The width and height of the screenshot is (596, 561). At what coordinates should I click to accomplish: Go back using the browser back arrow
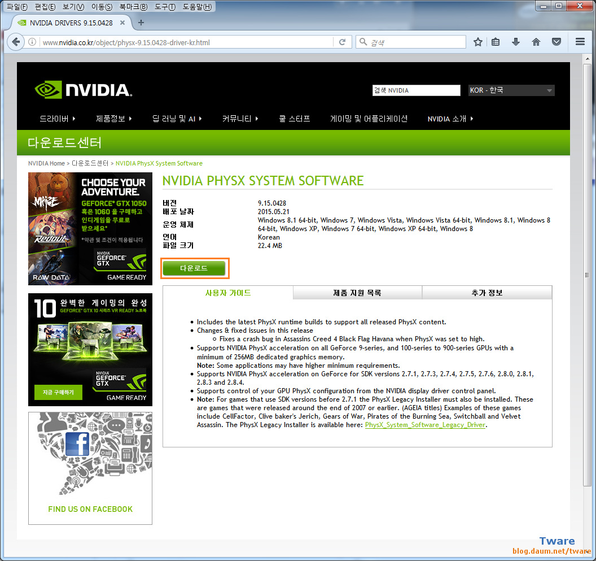16,42
